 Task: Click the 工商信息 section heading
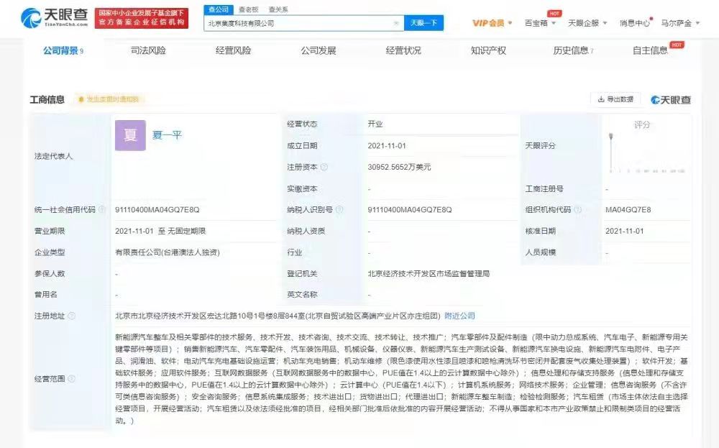47,99
